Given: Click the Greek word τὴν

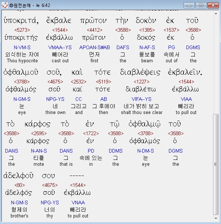Looking at the screenshot, I should 122,21.
